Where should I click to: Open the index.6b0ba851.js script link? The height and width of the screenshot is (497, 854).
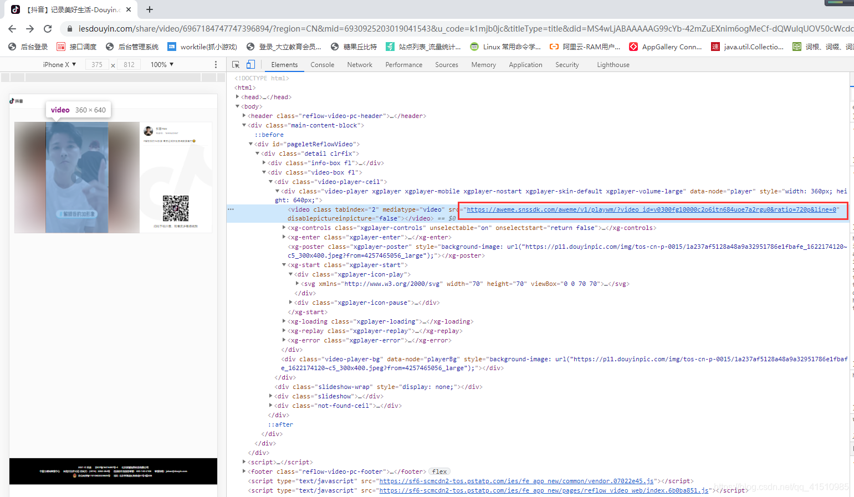544,490
